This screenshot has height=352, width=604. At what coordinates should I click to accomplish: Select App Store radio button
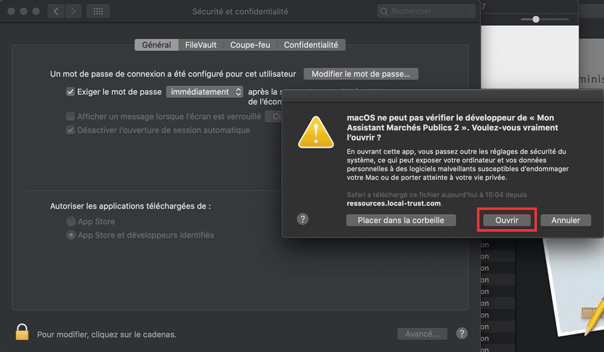point(71,221)
